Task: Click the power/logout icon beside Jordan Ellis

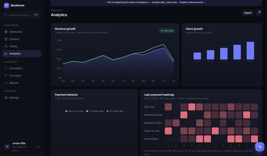Action: [38, 147]
